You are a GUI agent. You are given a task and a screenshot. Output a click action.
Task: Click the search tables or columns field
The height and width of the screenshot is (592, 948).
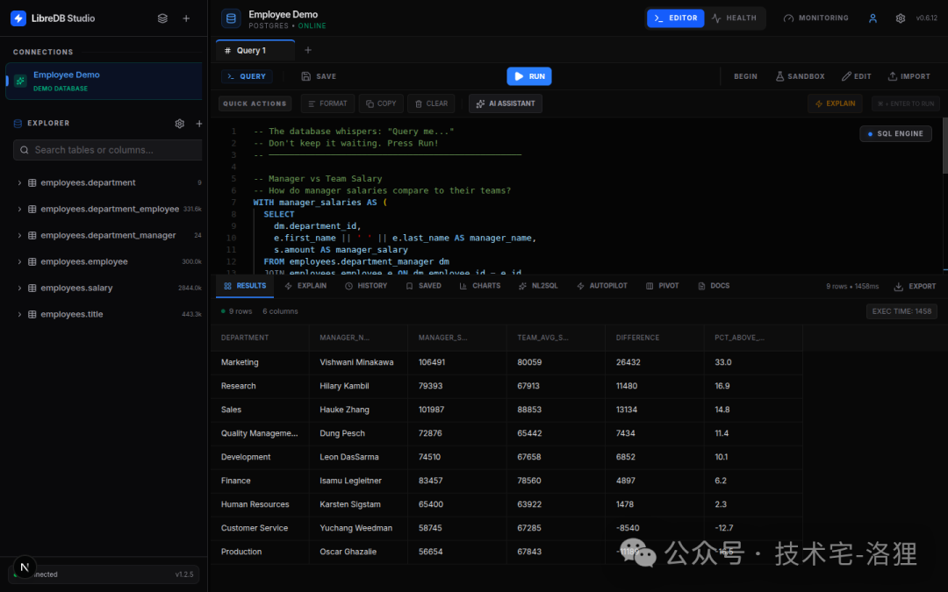[x=108, y=150]
